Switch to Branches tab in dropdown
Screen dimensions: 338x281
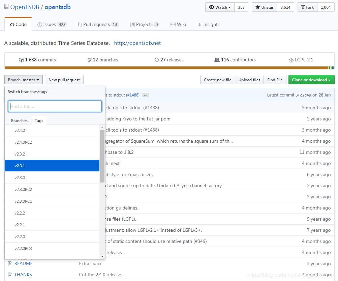click(19, 121)
